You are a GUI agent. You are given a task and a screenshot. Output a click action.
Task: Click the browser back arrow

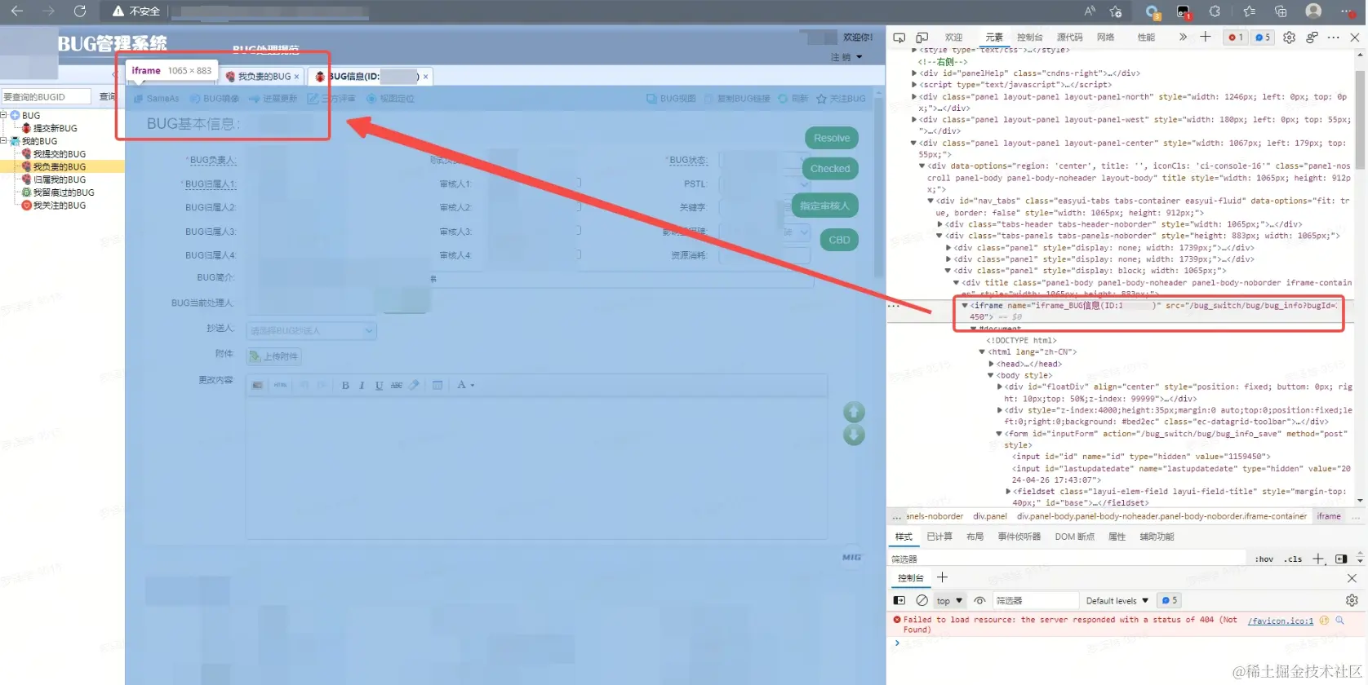[16, 11]
